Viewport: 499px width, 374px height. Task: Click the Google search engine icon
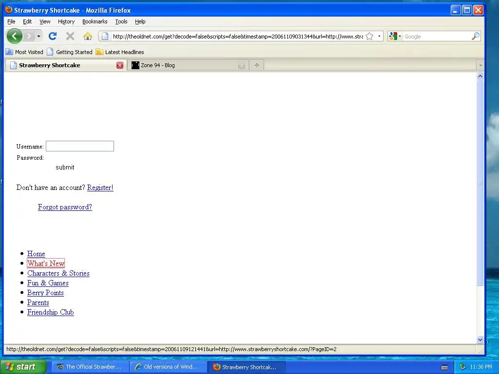click(x=393, y=36)
